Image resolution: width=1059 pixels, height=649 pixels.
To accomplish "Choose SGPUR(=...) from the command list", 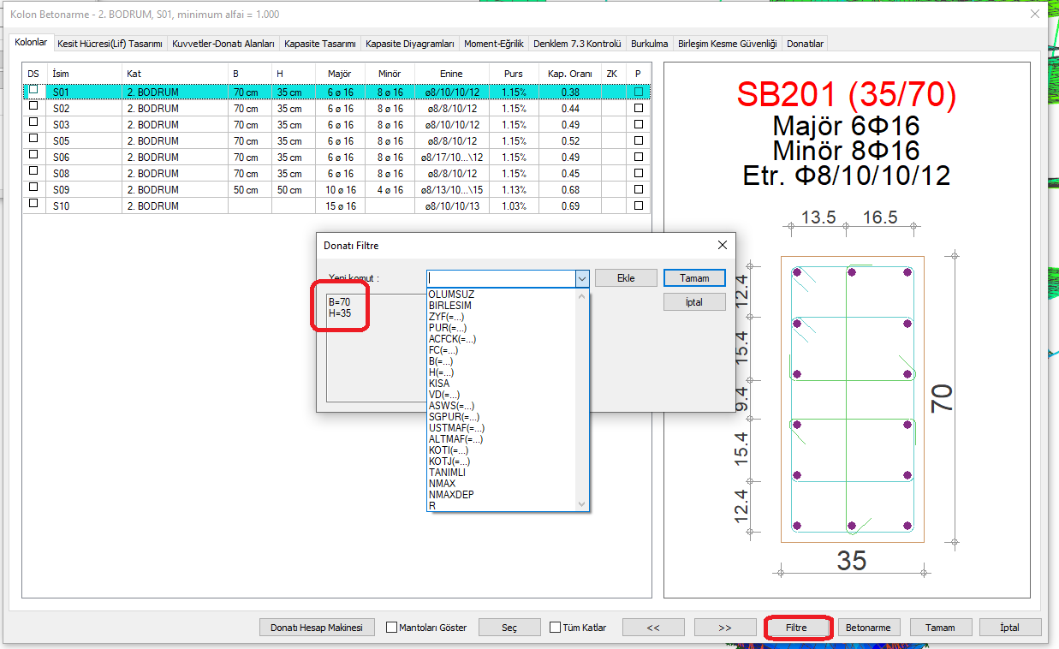I will coord(454,417).
